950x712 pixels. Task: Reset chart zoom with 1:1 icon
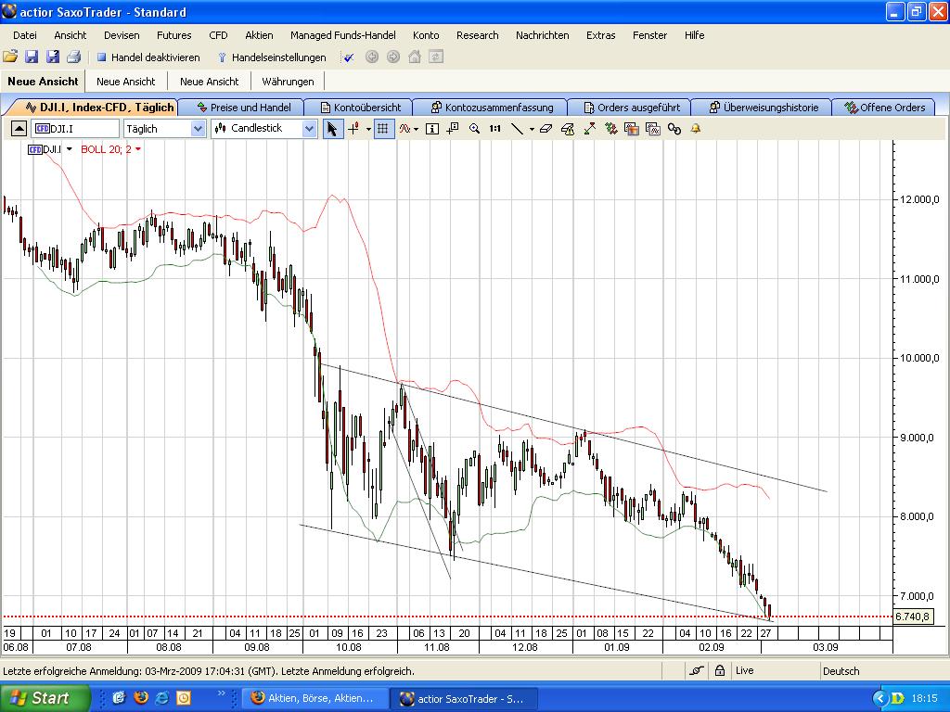[495, 129]
